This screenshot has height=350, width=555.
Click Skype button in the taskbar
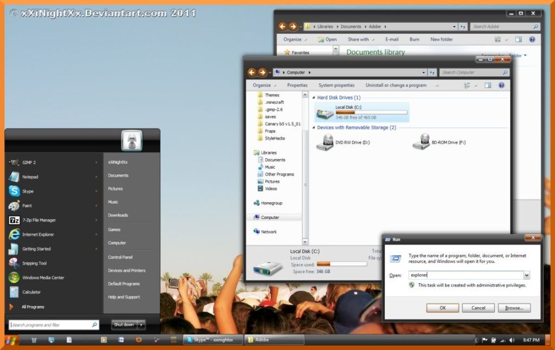tap(214, 340)
